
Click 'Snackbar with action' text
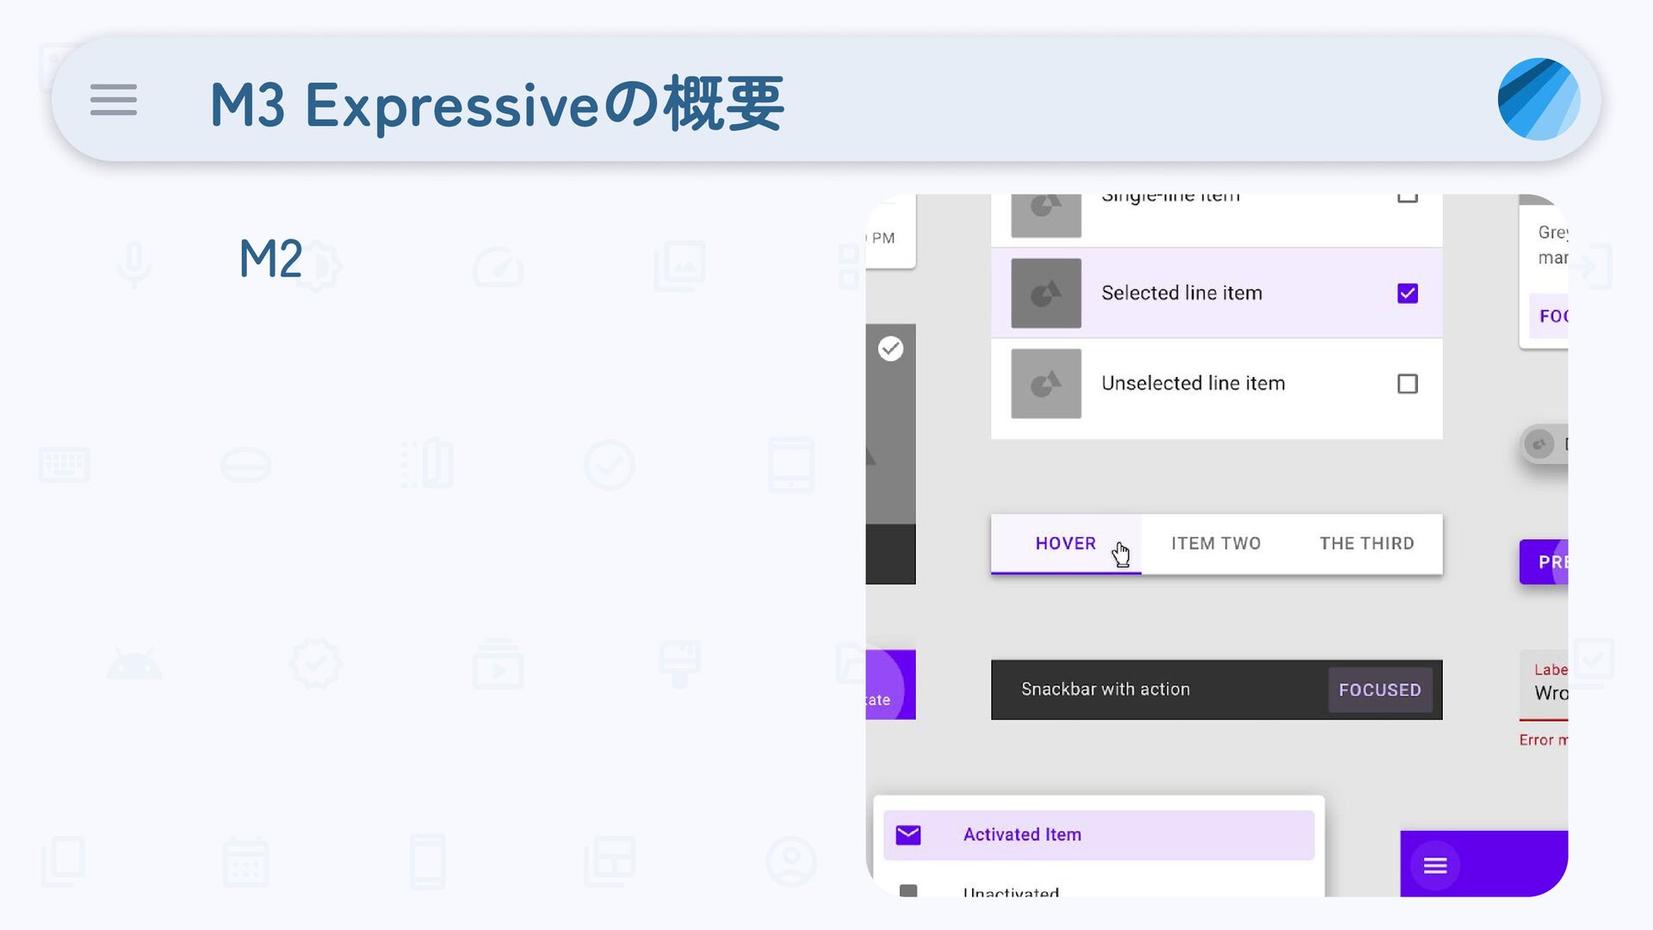[1105, 690]
